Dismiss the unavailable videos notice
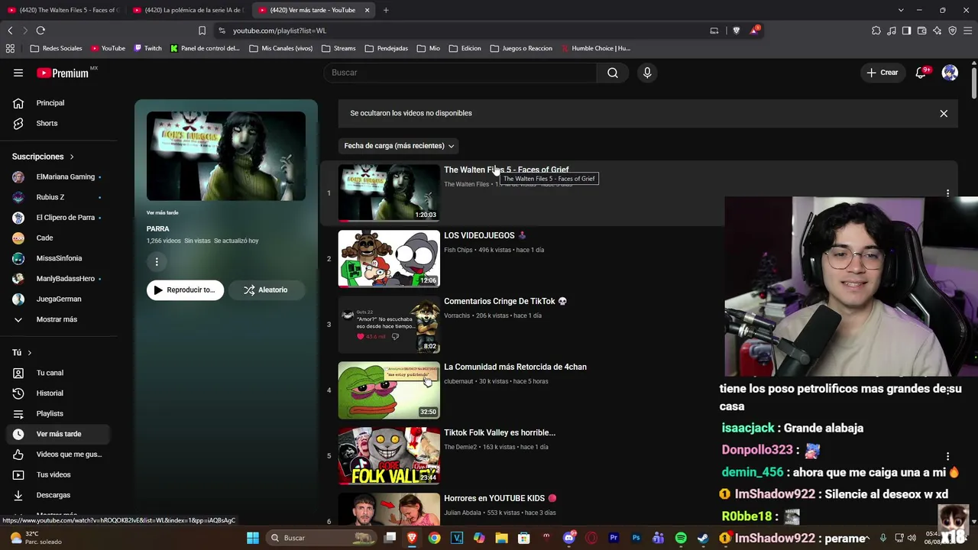Viewport: 978px width, 550px height. 944,113
